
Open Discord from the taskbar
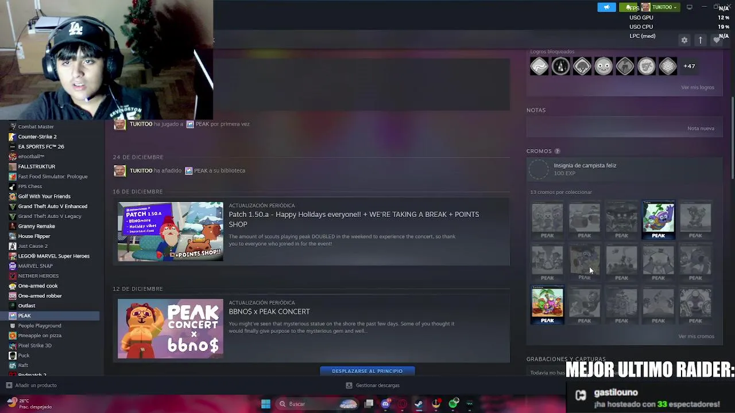pyautogui.click(x=385, y=404)
